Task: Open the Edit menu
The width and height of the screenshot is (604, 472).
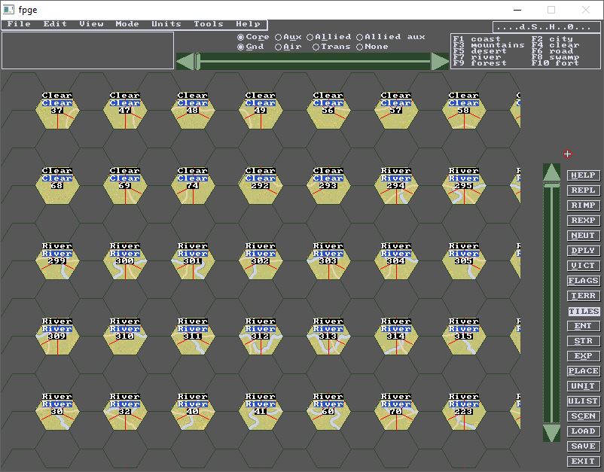Action: coord(55,24)
